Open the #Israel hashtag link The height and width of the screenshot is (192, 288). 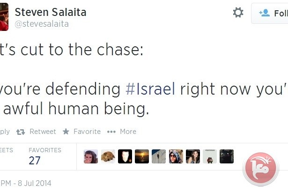click(x=150, y=89)
